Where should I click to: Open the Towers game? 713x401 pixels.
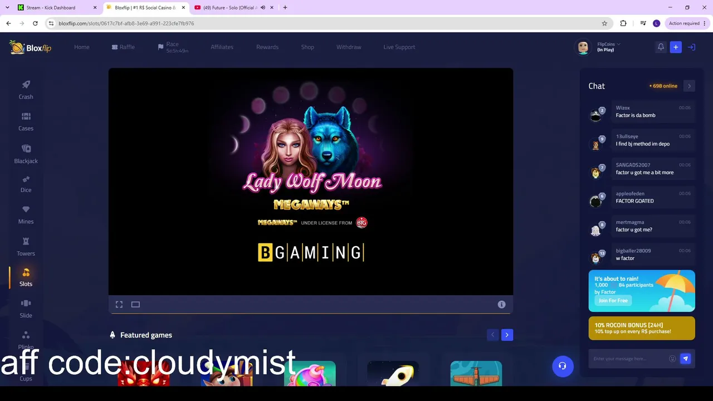pyautogui.click(x=26, y=247)
